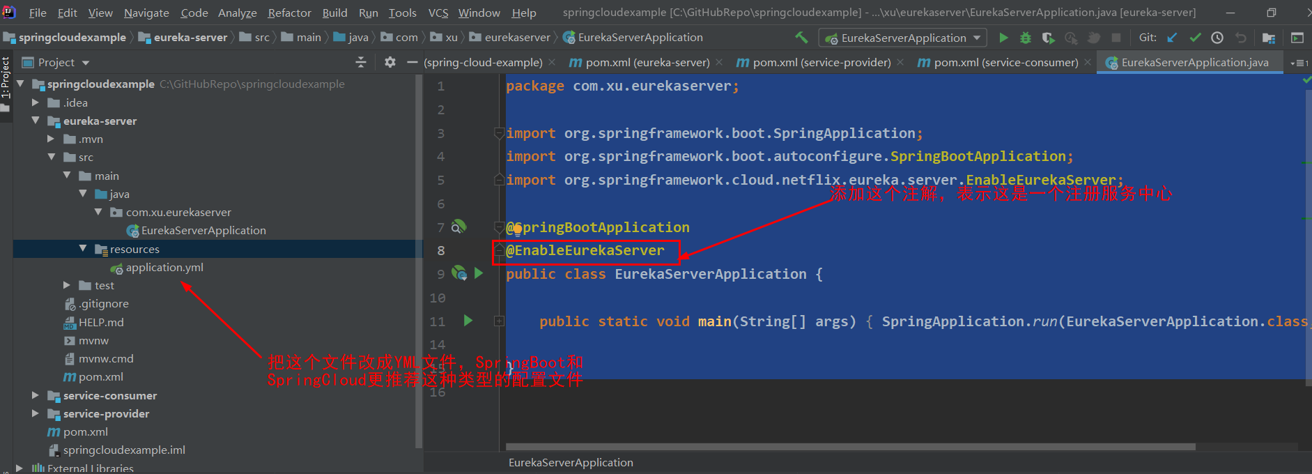This screenshot has width=1312, height=474.
Task: Open the Navigate menu
Action: pyautogui.click(x=146, y=13)
